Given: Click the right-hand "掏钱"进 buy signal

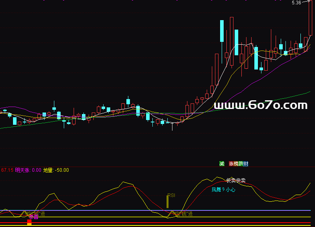Looking at the screenshot, I should [182, 214].
